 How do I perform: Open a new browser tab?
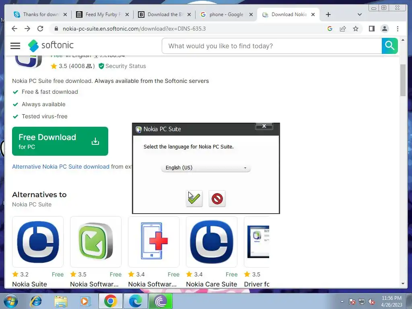(x=328, y=14)
